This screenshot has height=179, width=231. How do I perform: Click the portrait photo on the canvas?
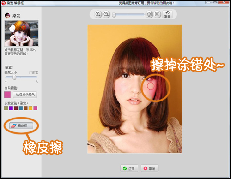134,89
